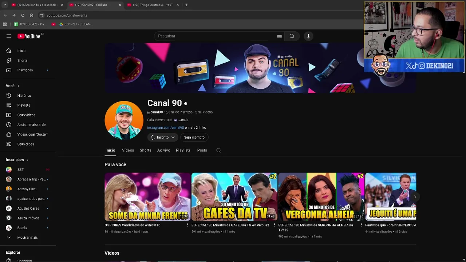
Task: Open options for VERGONHA ALHEIA video
Action: coord(361,225)
